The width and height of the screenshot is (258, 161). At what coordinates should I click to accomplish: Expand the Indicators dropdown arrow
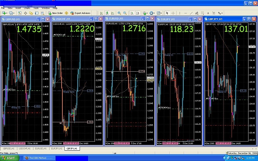(x=147, y=13)
